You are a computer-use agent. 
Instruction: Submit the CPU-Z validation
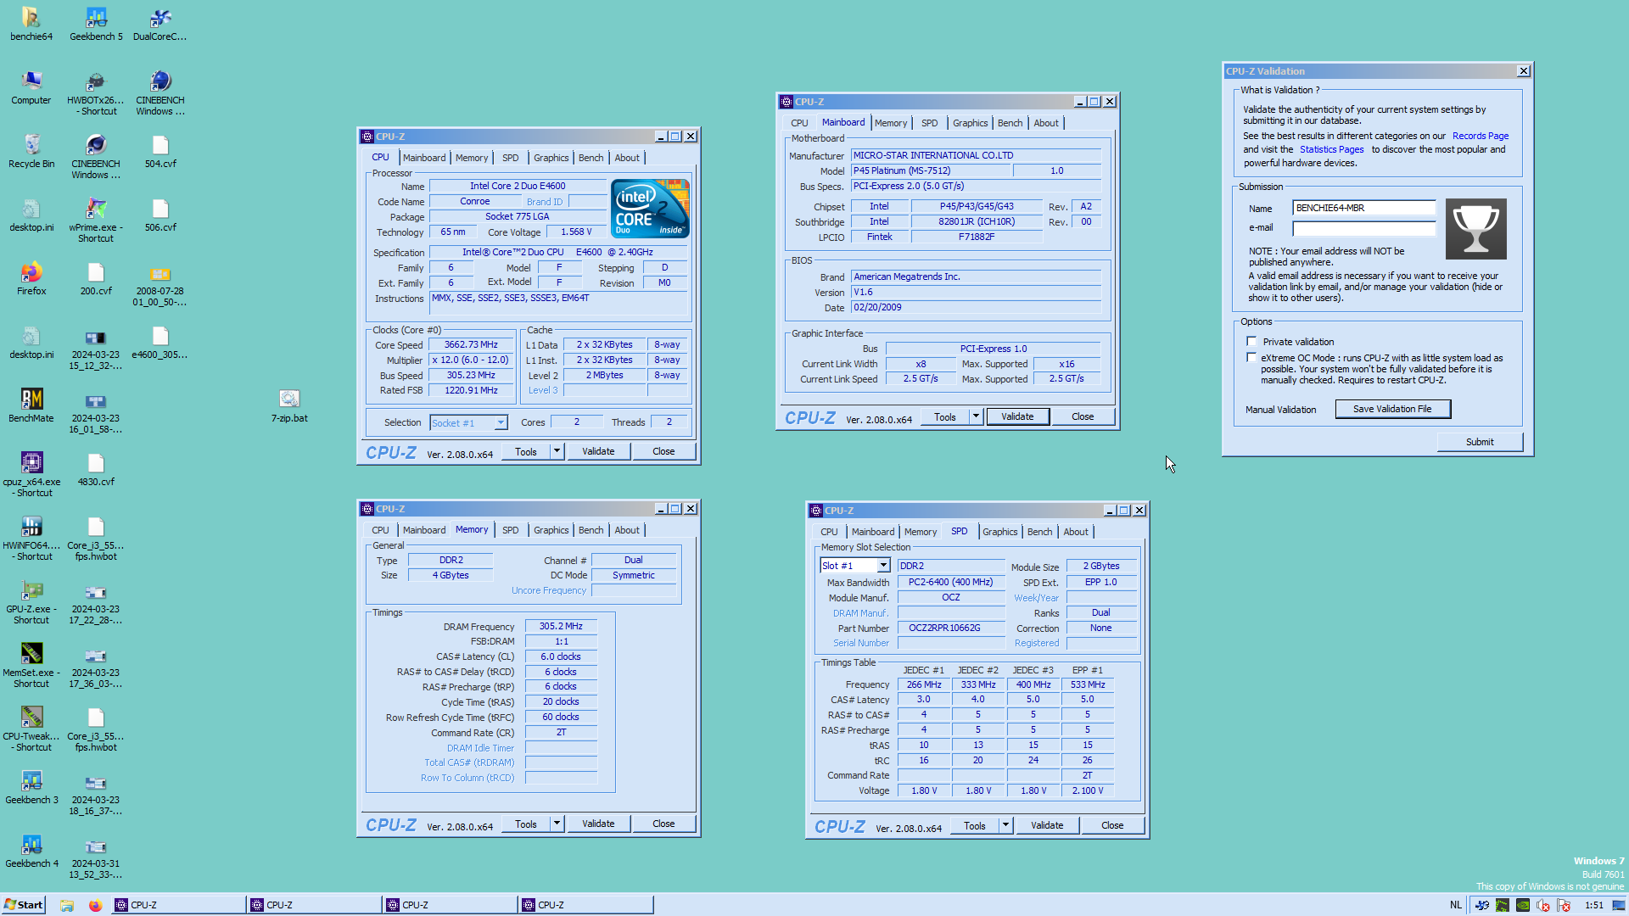(x=1480, y=442)
